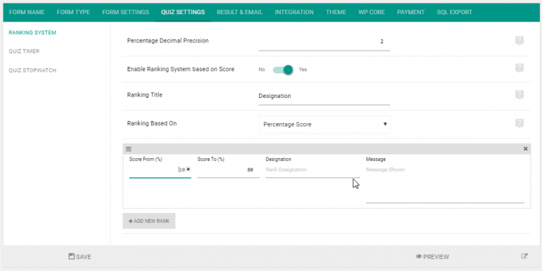Click help icon for Ranking Based On
The image size is (542, 271).
pyautogui.click(x=519, y=123)
